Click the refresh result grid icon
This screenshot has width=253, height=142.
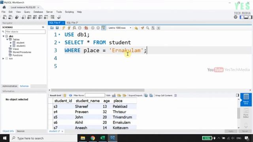click(70, 95)
